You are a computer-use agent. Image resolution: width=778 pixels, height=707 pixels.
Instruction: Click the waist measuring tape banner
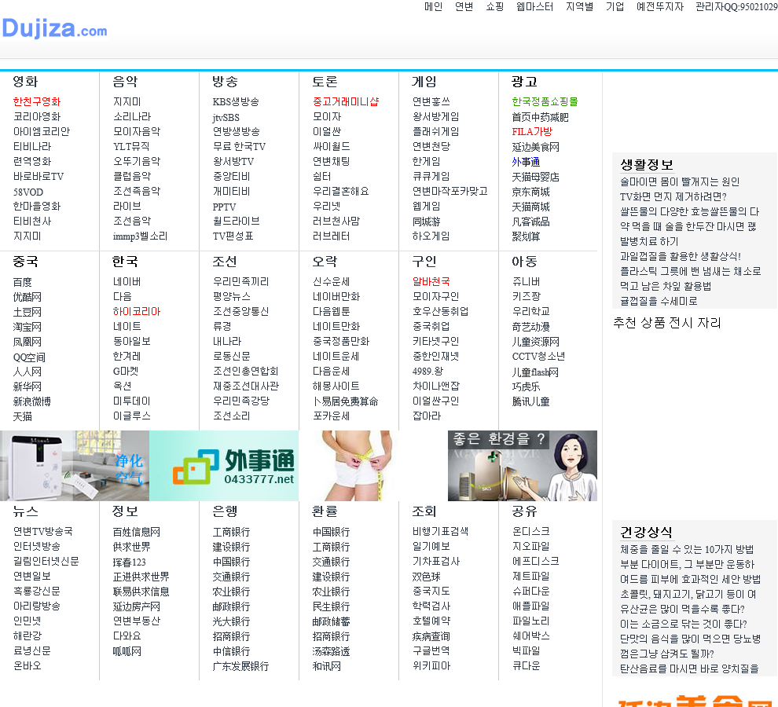pyautogui.click(x=373, y=465)
